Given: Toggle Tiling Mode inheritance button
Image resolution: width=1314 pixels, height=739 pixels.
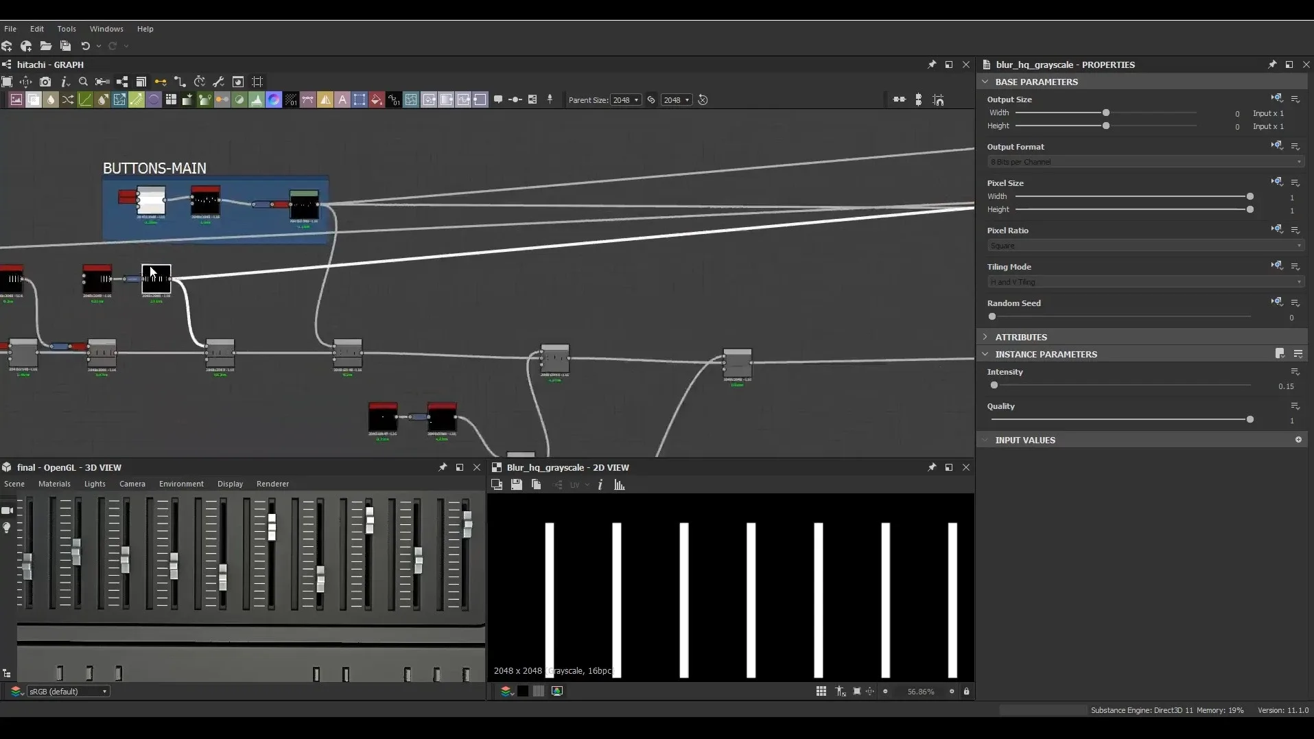Looking at the screenshot, I should [1276, 266].
